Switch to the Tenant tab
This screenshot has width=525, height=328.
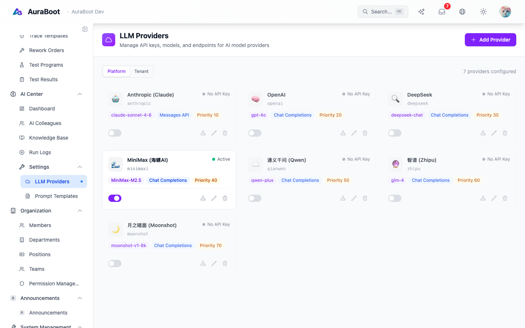tap(141, 71)
